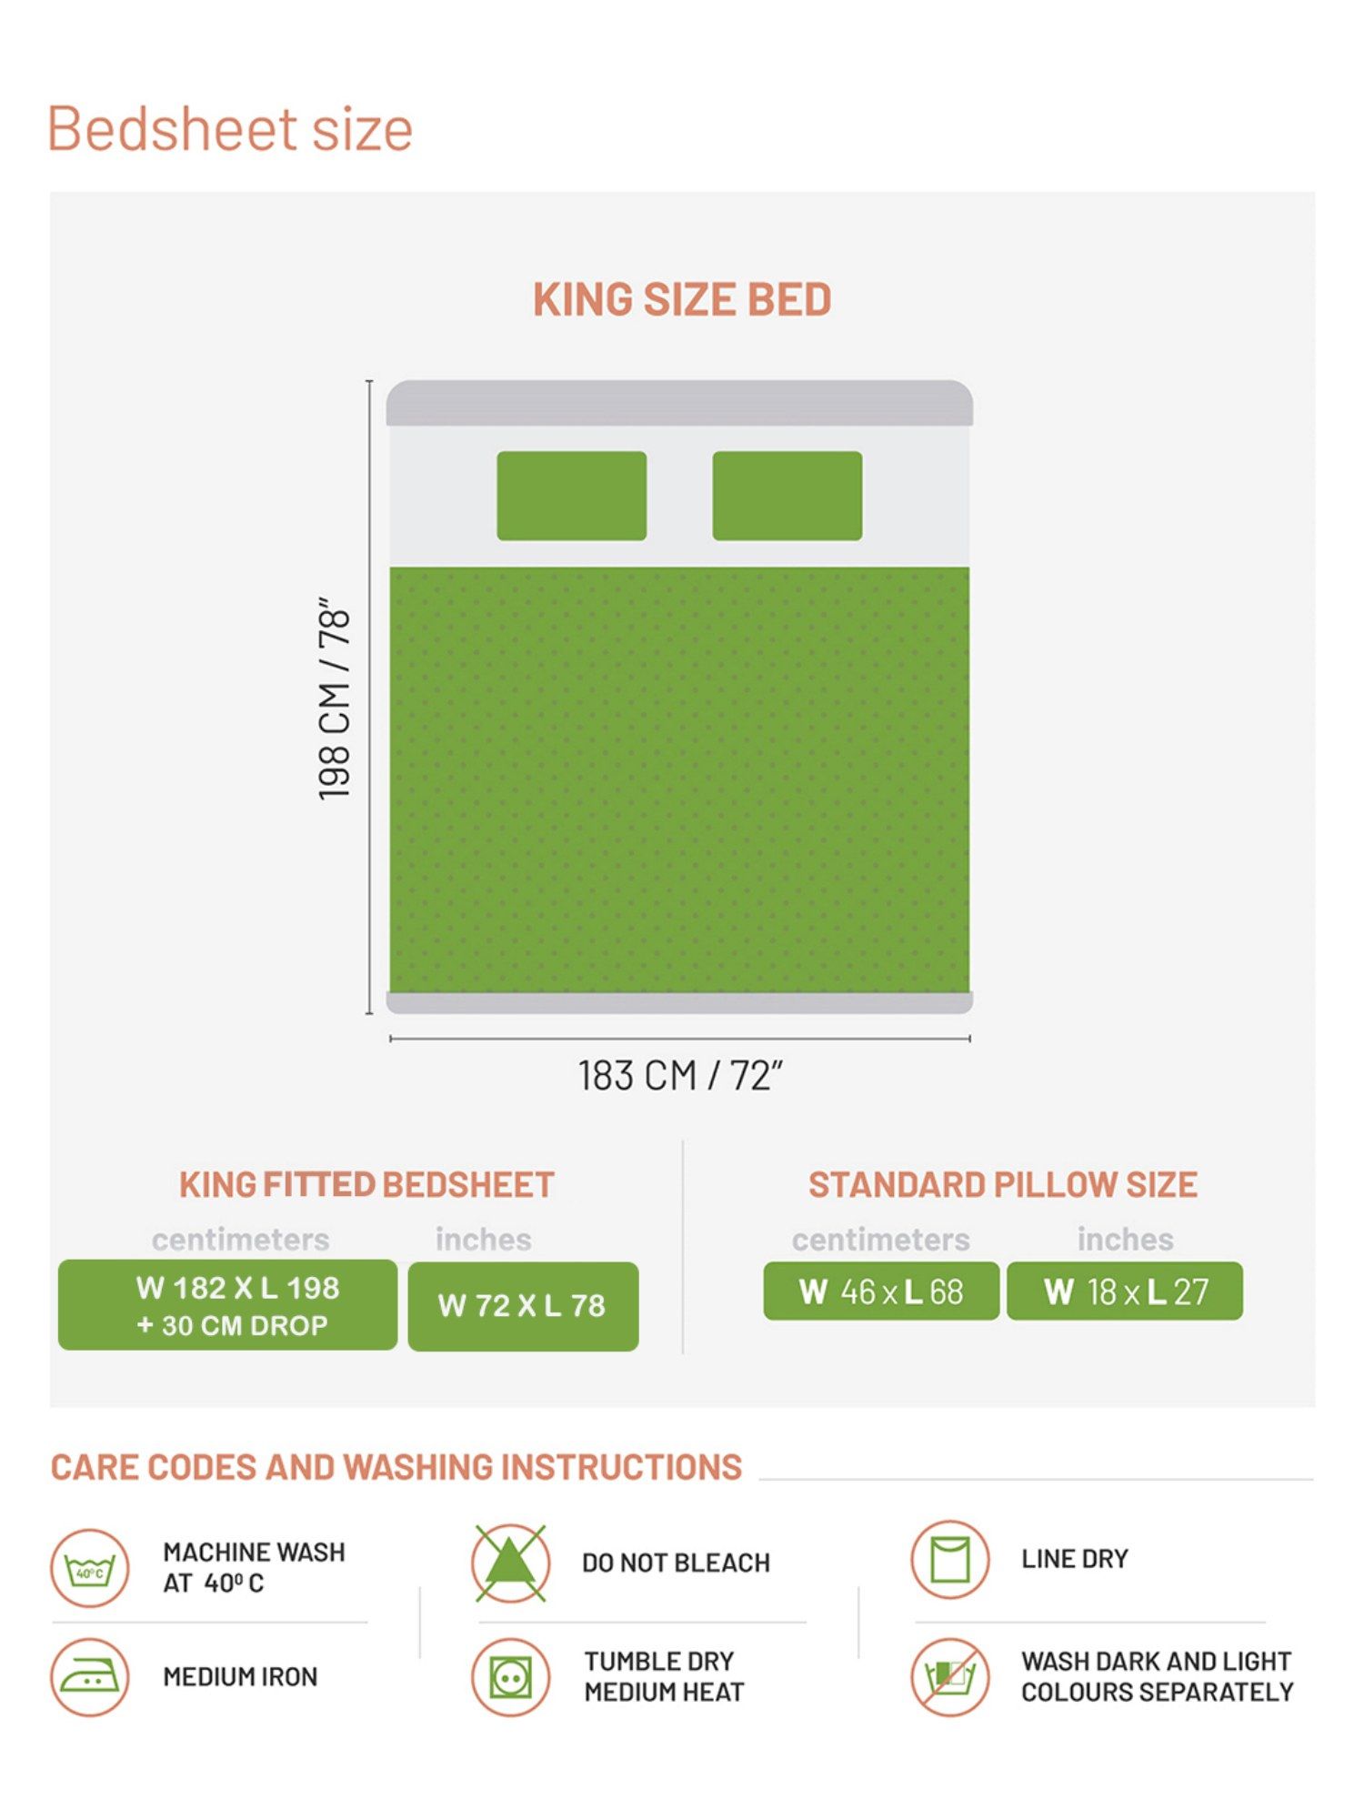Click the green dotted bedsheet area
Viewport: 1364px width, 1819px height.
679,779
